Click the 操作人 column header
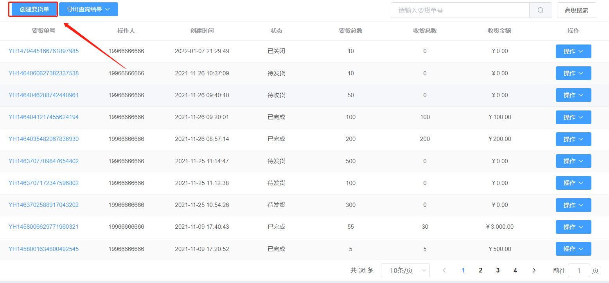609x283 pixels. (x=126, y=31)
